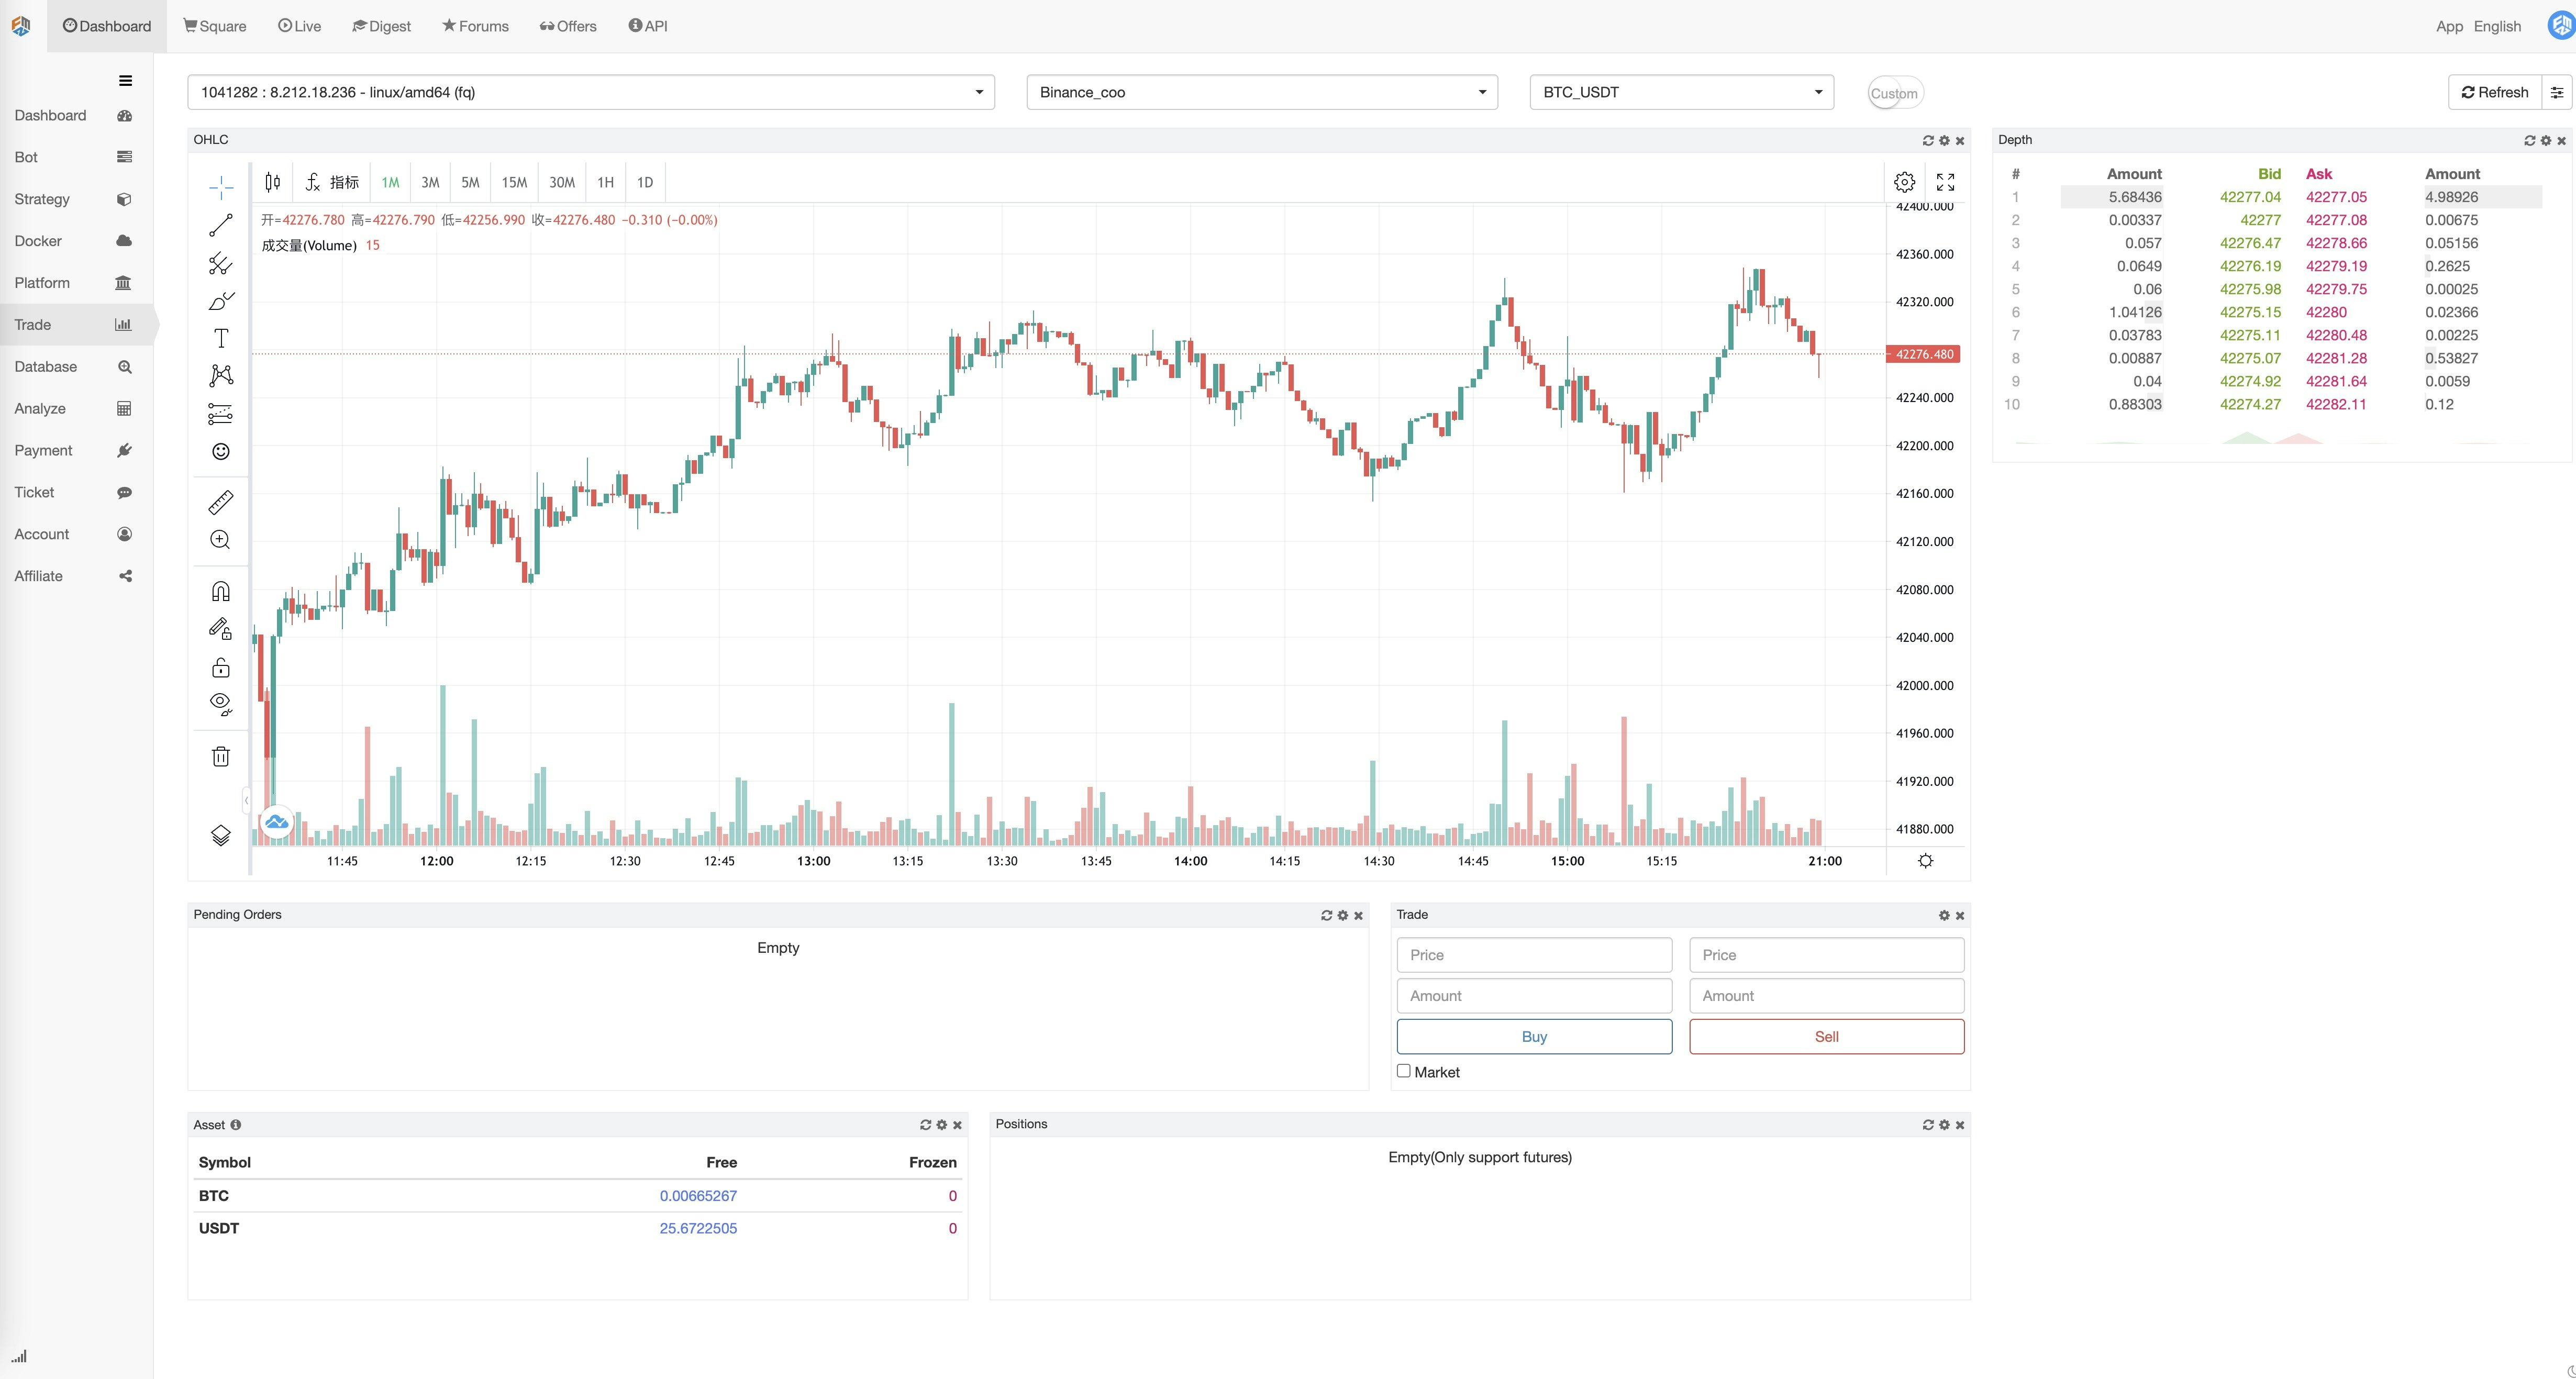
Task: Open API in top navigation
Action: [647, 26]
